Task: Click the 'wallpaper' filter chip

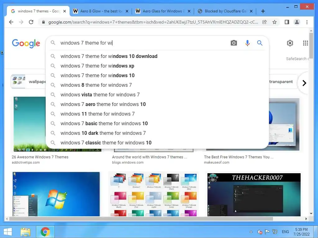Action: click(28, 82)
